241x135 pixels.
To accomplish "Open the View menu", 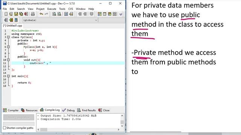I will [x=31, y=9].
